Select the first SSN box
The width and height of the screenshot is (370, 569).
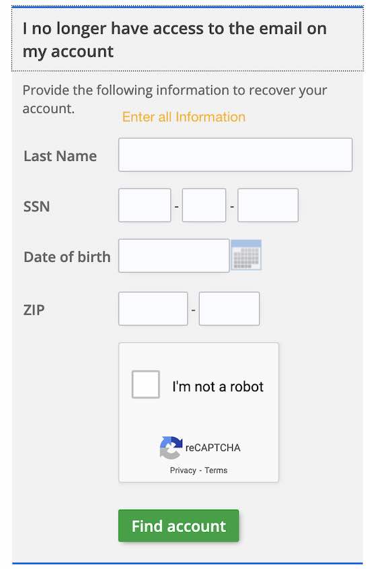[x=145, y=205]
